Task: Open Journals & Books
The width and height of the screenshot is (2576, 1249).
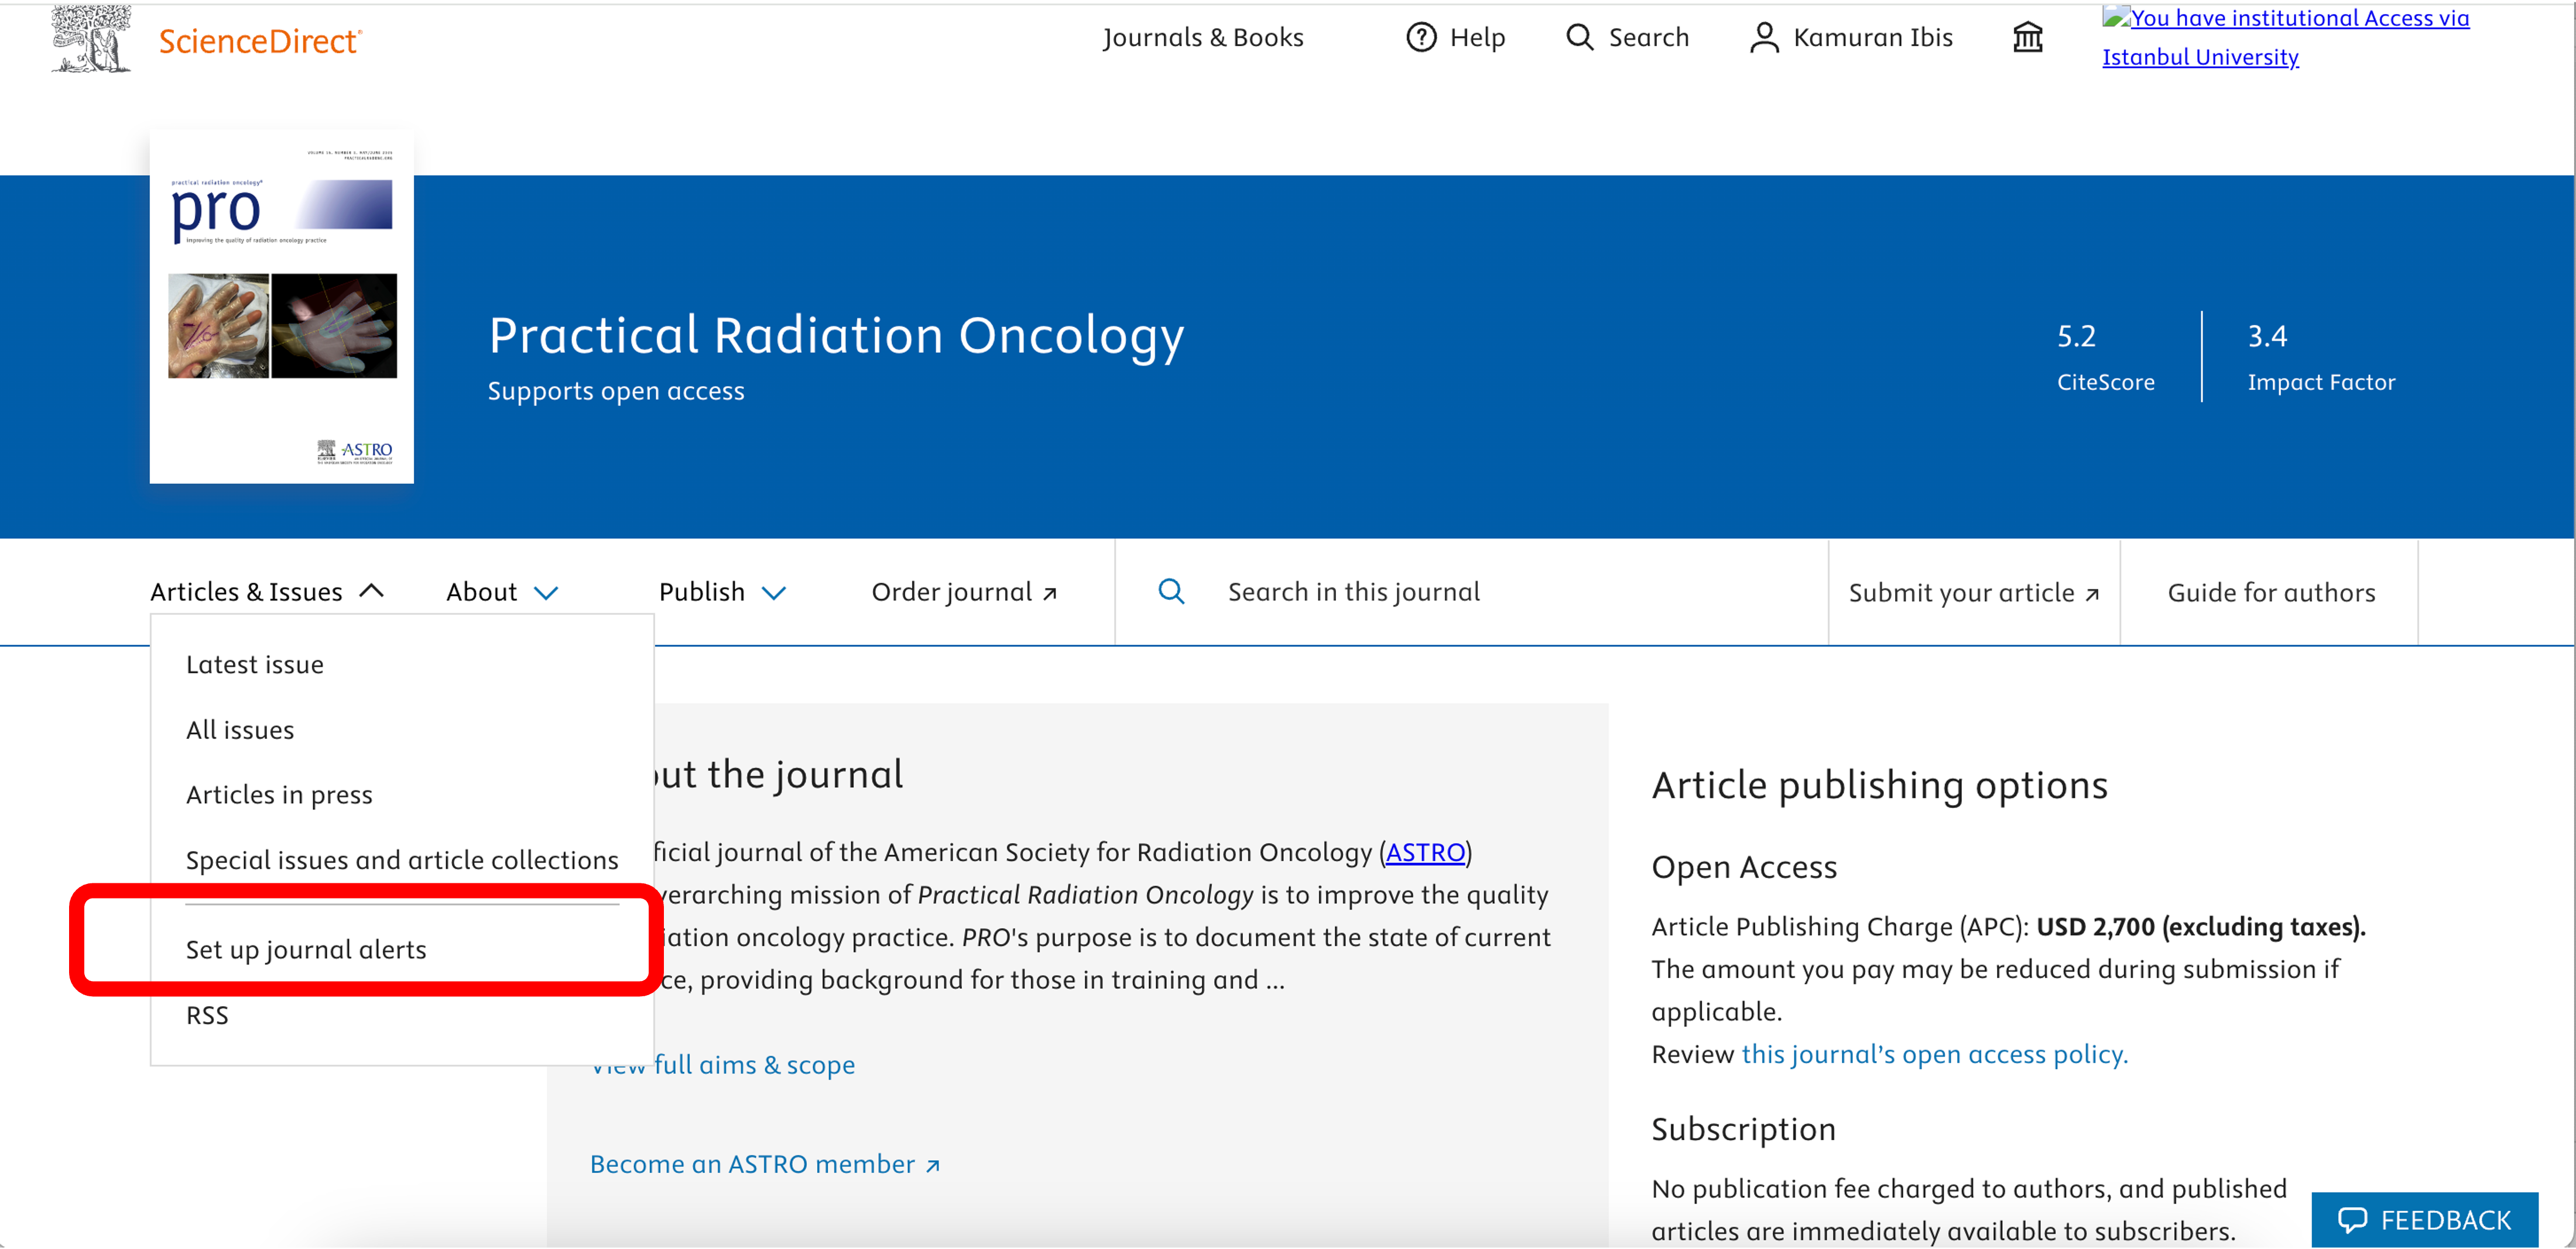Action: click(1203, 37)
